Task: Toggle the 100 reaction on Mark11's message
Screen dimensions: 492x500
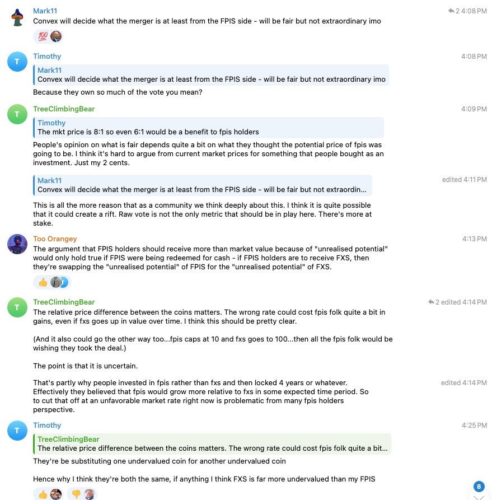Action: [x=49, y=37]
